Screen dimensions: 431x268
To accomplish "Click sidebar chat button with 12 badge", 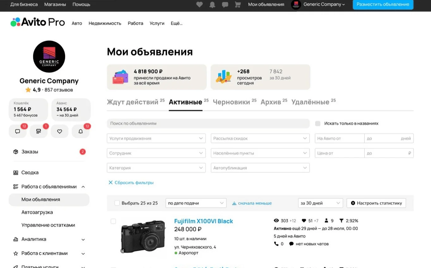I will pos(18,131).
